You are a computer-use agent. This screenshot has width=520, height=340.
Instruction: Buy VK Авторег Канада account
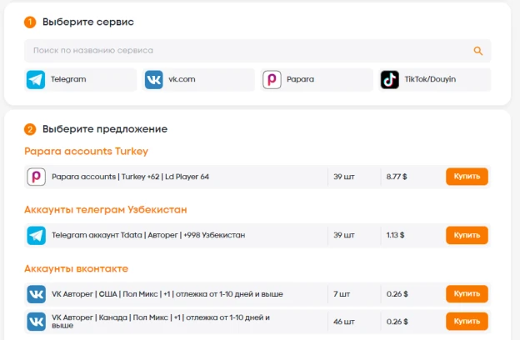[x=467, y=322]
